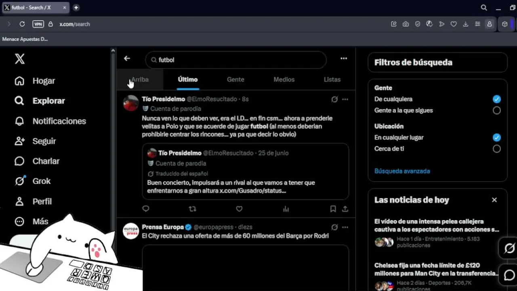Open Grok from the left sidebar
Image resolution: width=517 pixels, height=291 pixels.
point(32,181)
